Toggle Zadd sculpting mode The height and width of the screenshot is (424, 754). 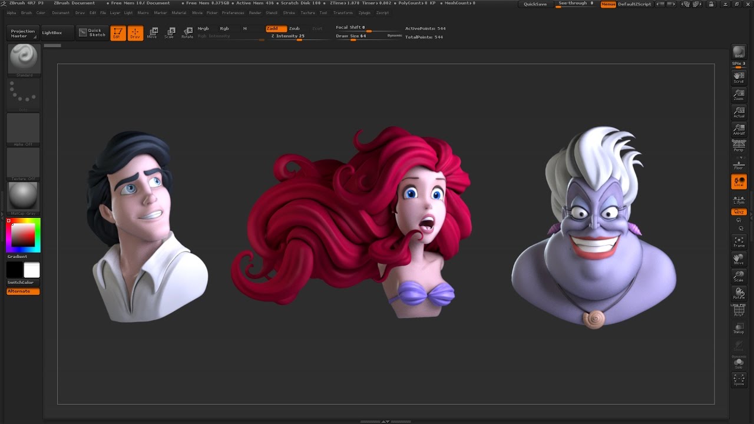tap(276, 28)
